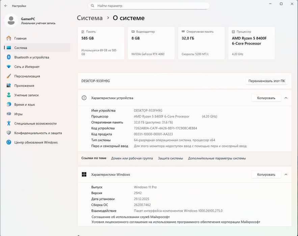Viewport: 298px width, 236px height.
Task: Open Домен или рабочая группа link
Action: point(132,158)
